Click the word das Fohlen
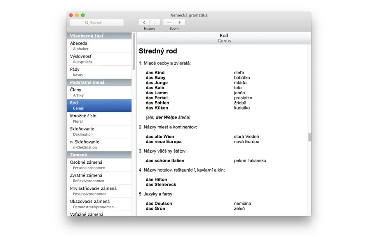380x237 pixels. pos(157,103)
